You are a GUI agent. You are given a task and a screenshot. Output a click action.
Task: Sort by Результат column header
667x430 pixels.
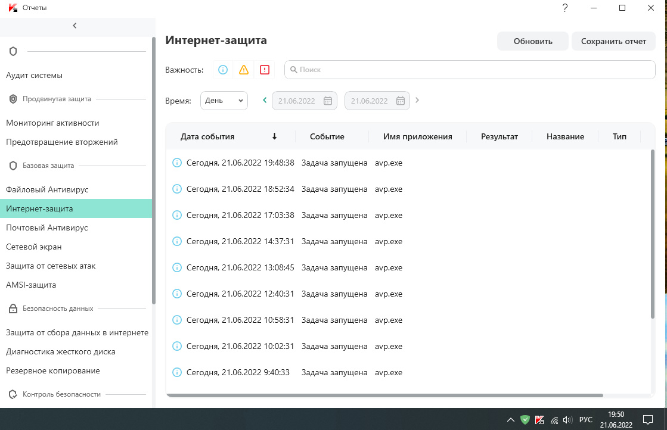(500, 136)
